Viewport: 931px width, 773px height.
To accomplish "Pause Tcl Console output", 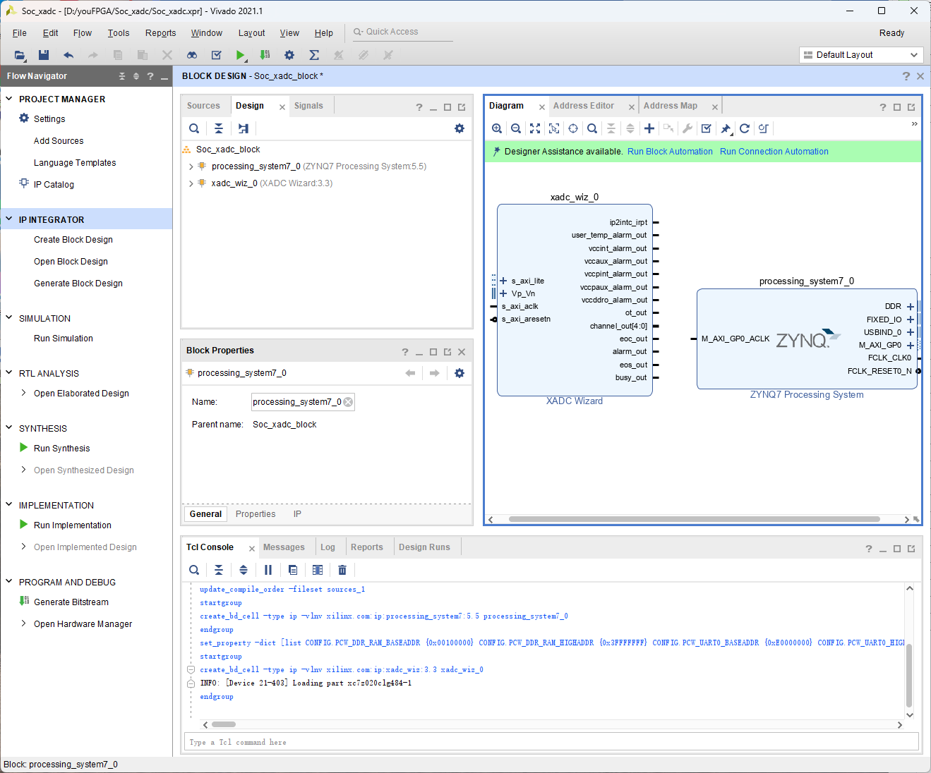I will coord(268,570).
